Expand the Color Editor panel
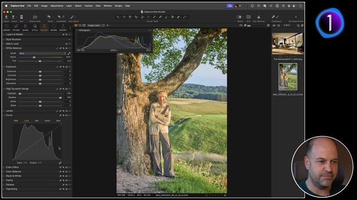 tap(4, 167)
